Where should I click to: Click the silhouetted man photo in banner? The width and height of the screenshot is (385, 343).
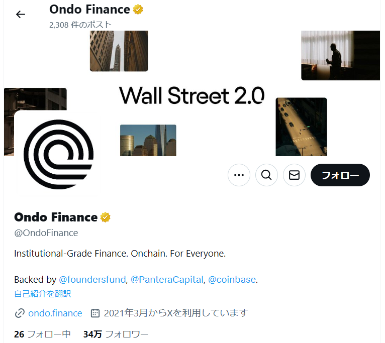coord(341,55)
